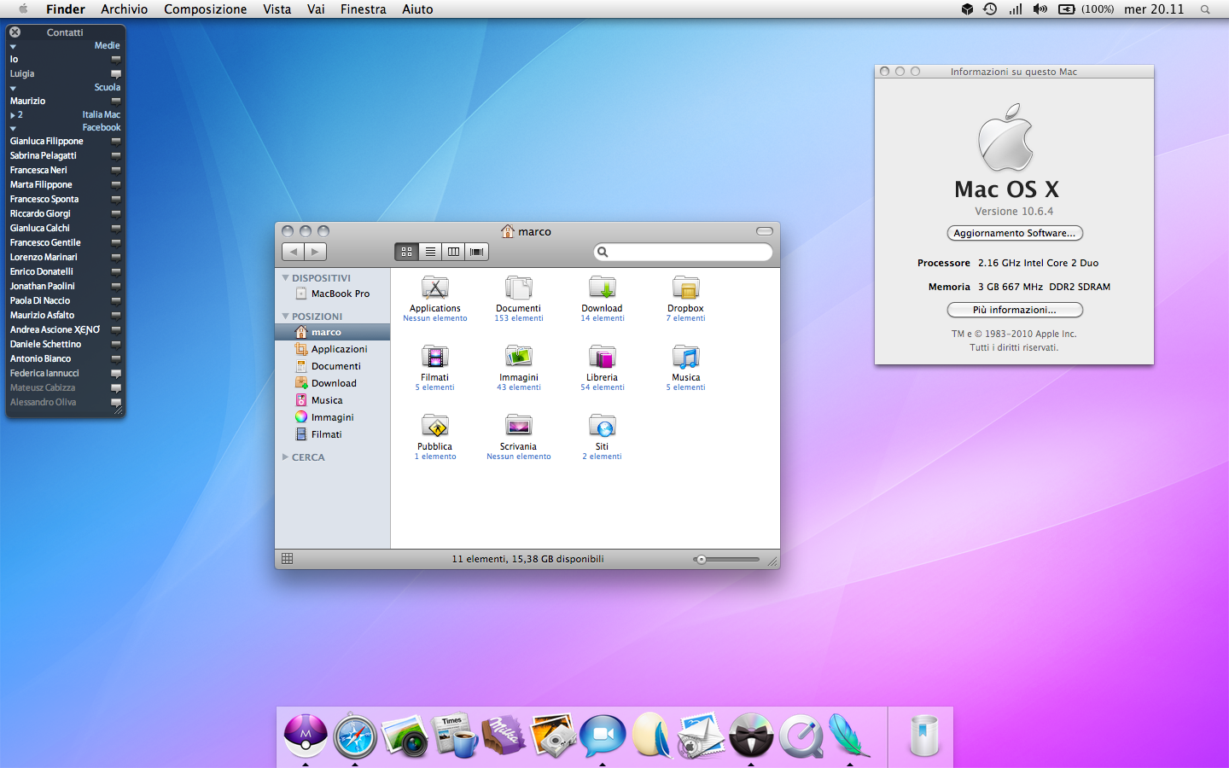Open the Vista menu

click(277, 9)
